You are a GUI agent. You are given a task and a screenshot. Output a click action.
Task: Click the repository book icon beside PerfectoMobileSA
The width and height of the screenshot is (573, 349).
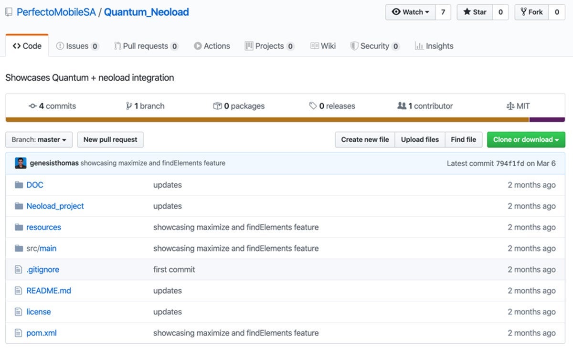pos(9,12)
